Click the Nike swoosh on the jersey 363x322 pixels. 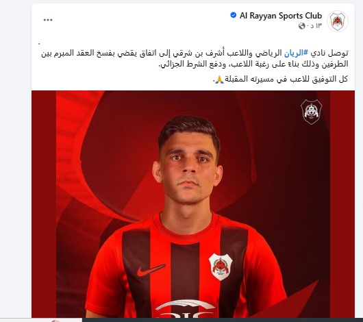coord(151,270)
